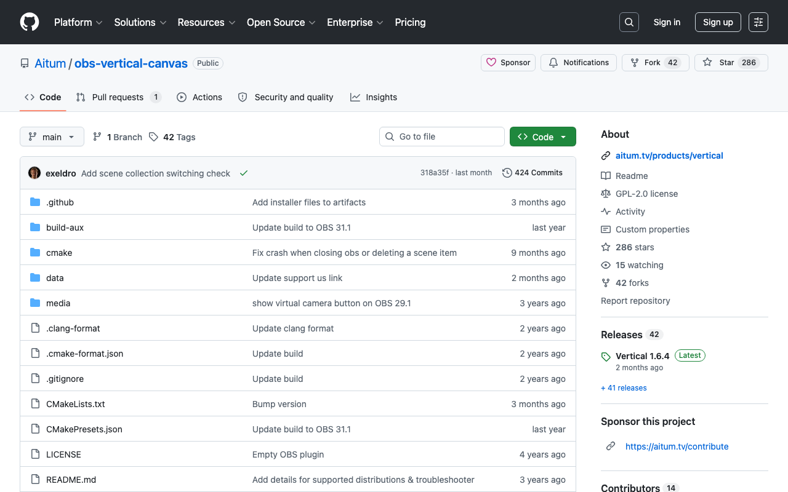Click the GitHub logo icon
This screenshot has width=788, height=492.
[x=30, y=22]
